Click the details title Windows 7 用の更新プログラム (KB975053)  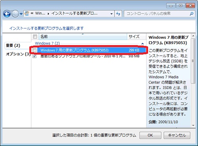click(168, 40)
